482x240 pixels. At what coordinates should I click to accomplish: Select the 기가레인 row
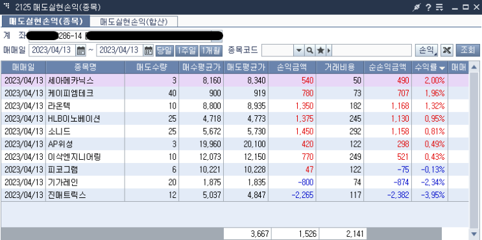pos(235,182)
